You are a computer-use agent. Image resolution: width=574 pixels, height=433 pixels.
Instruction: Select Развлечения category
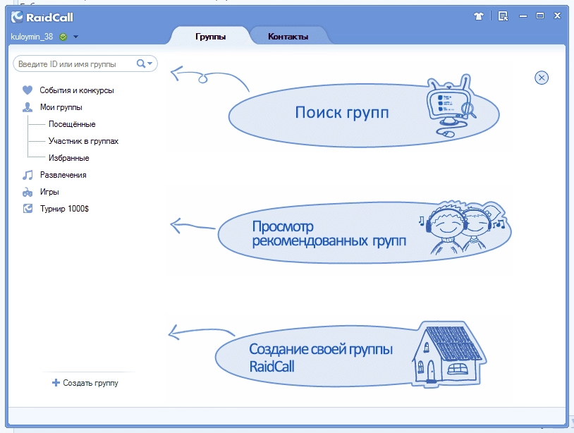click(63, 175)
